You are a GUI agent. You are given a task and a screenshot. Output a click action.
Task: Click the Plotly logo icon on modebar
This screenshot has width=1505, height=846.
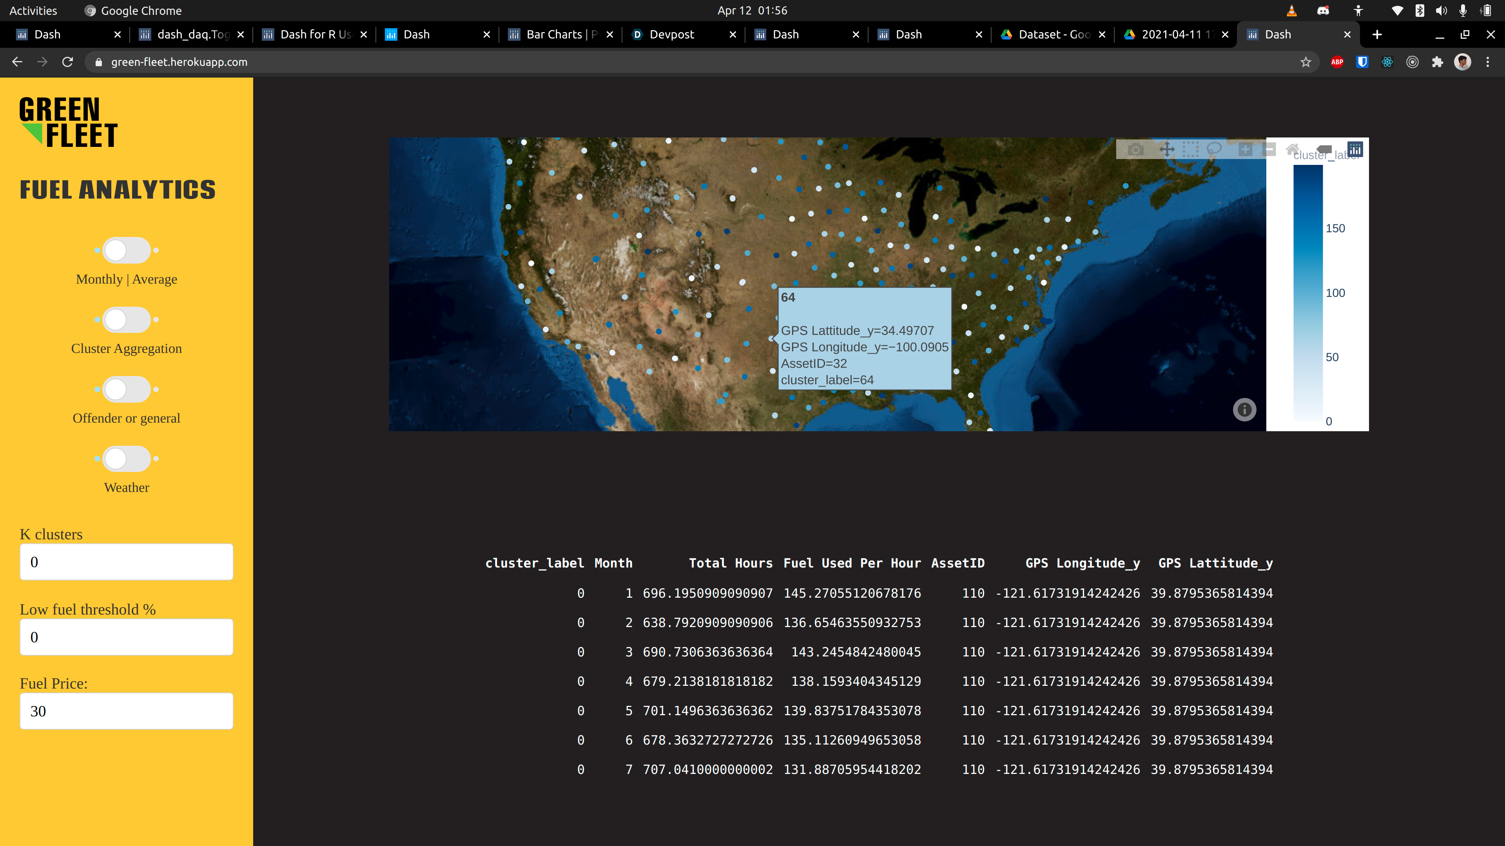1355,150
